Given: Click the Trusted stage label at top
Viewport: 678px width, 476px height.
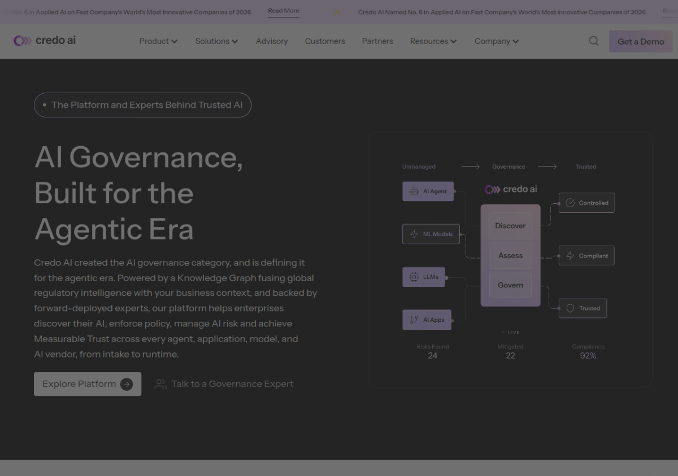Looking at the screenshot, I should 586,167.
